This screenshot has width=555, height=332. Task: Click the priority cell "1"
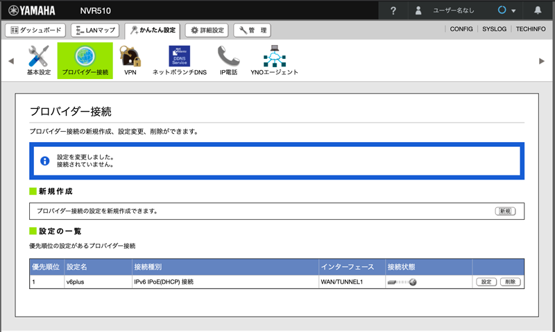tap(46, 282)
